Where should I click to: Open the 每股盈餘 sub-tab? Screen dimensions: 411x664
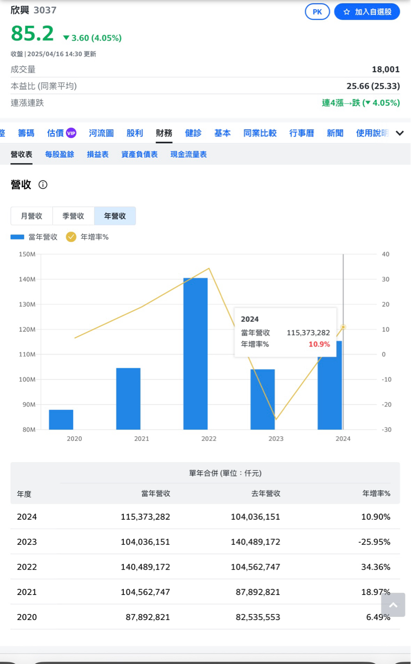(60, 155)
